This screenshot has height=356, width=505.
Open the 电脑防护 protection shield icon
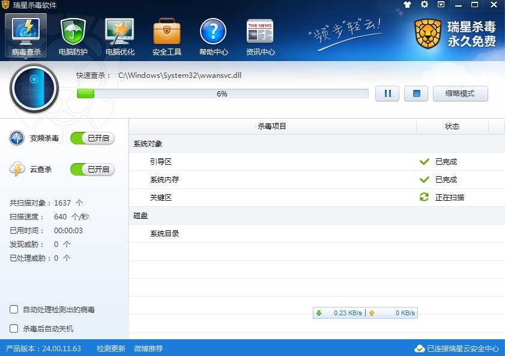tap(73, 37)
